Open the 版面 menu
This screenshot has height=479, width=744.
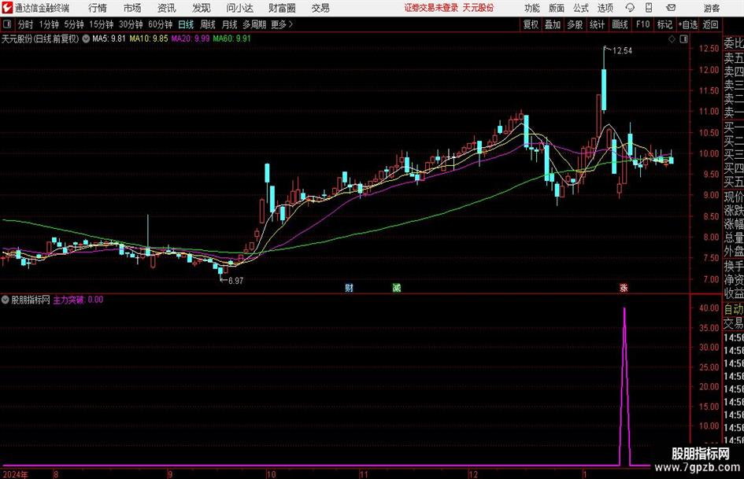(556, 8)
